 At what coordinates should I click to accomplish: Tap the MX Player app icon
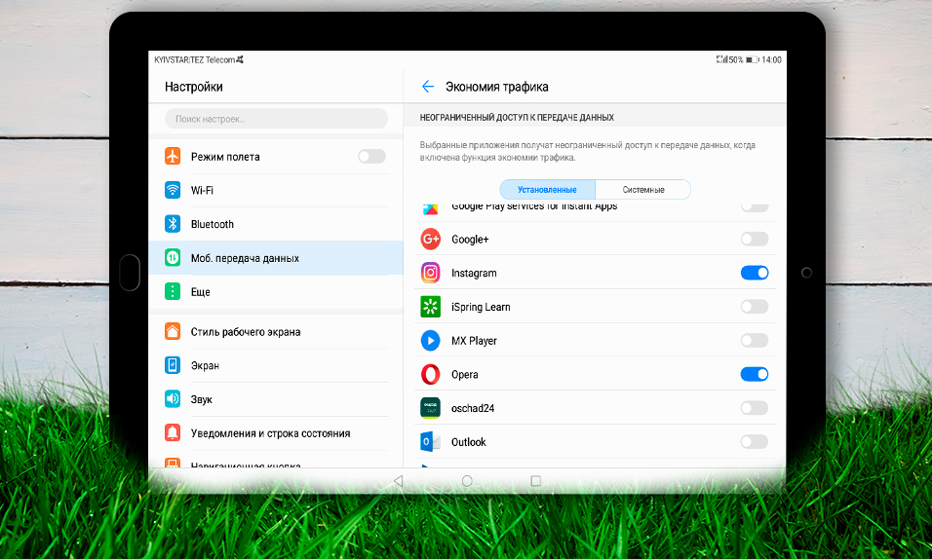[x=430, y=341]
